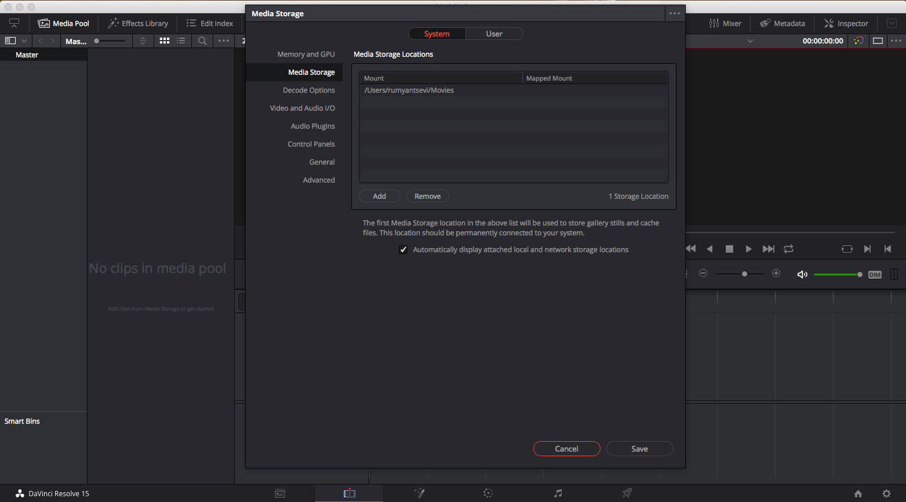The height and width of the screenshot is (502, 906).
Task: Toggle the DIM audio button
Action: [x=875, y=275]
